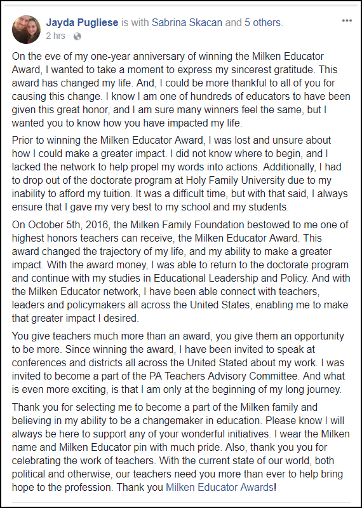Follow the Milken Educator Awards page link

pyautogui.click(x=220, y=487)
